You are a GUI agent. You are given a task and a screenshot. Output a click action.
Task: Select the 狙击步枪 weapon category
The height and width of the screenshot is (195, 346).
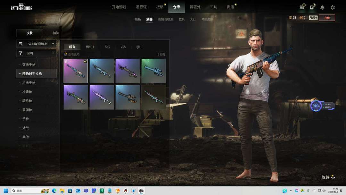pos(29,83)
